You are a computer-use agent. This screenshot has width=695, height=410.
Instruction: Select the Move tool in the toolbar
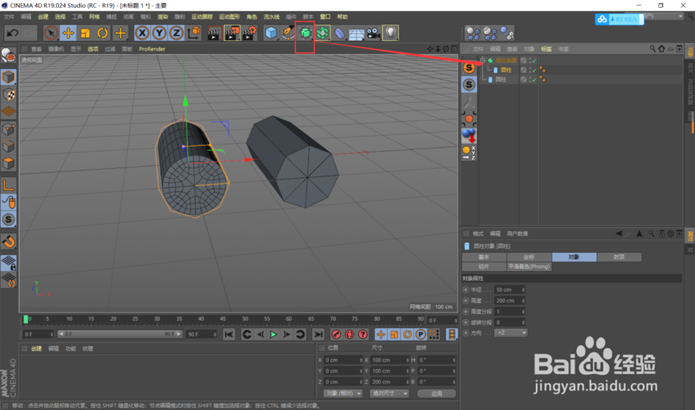[x=69, y=33]
